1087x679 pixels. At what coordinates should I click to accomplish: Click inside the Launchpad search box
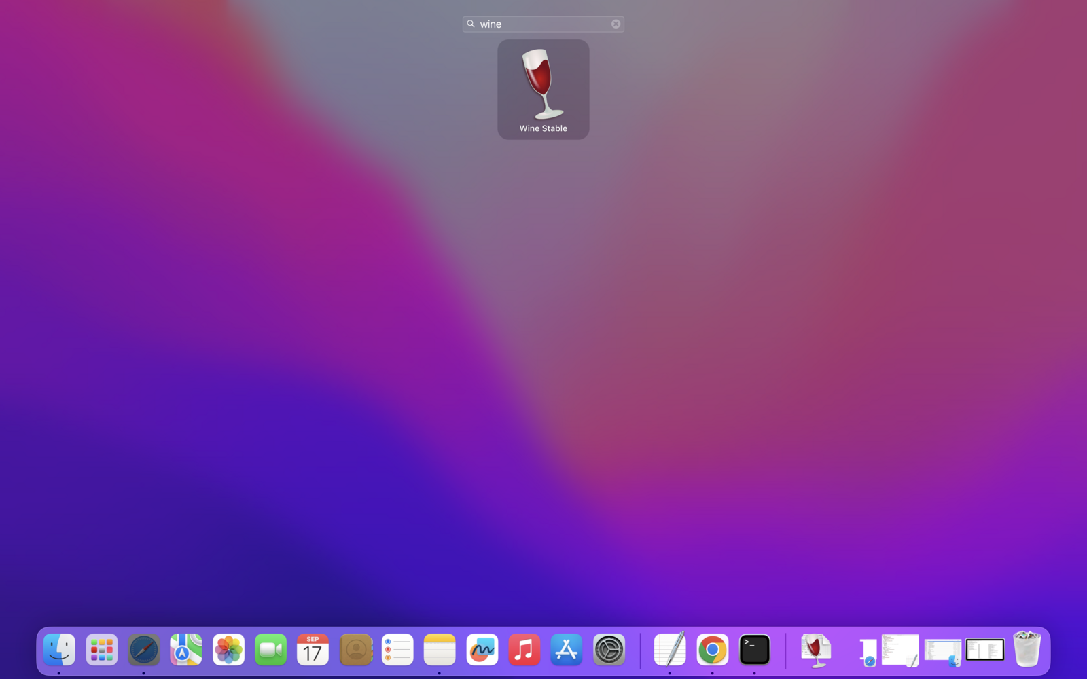[543, 24]
